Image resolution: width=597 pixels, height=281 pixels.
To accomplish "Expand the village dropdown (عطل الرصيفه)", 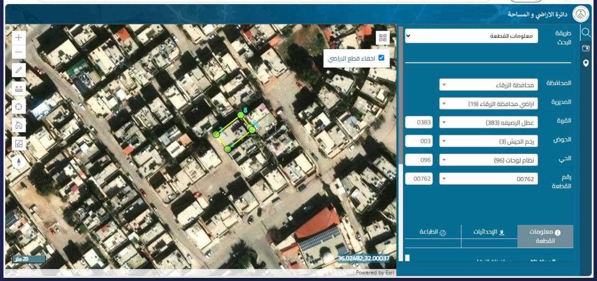I will pos(488,123).
